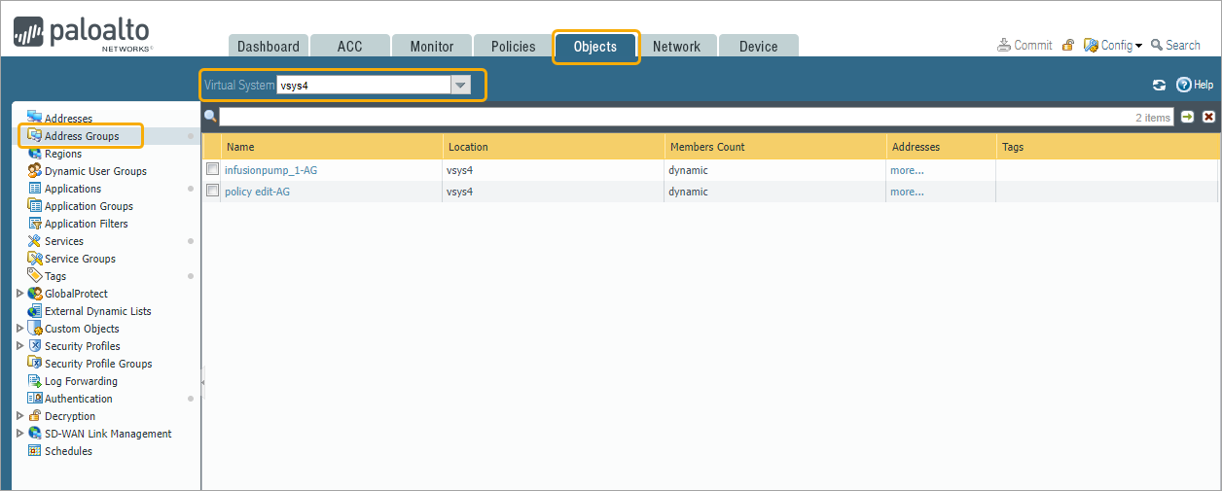The width and height of the screenshot is (1222, 491).
Task: Open the infusionpump_1-AG address group link
Action: click(x=270, y=170)
